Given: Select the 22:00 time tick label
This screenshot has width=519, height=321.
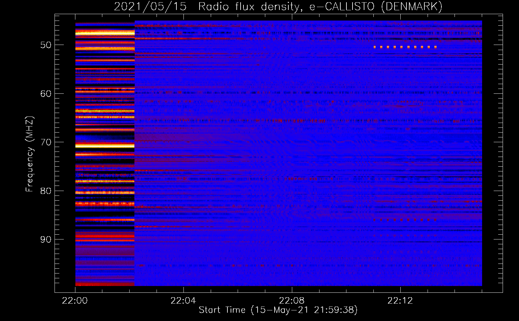Looking at the screenshot, I should pos(75,301).
